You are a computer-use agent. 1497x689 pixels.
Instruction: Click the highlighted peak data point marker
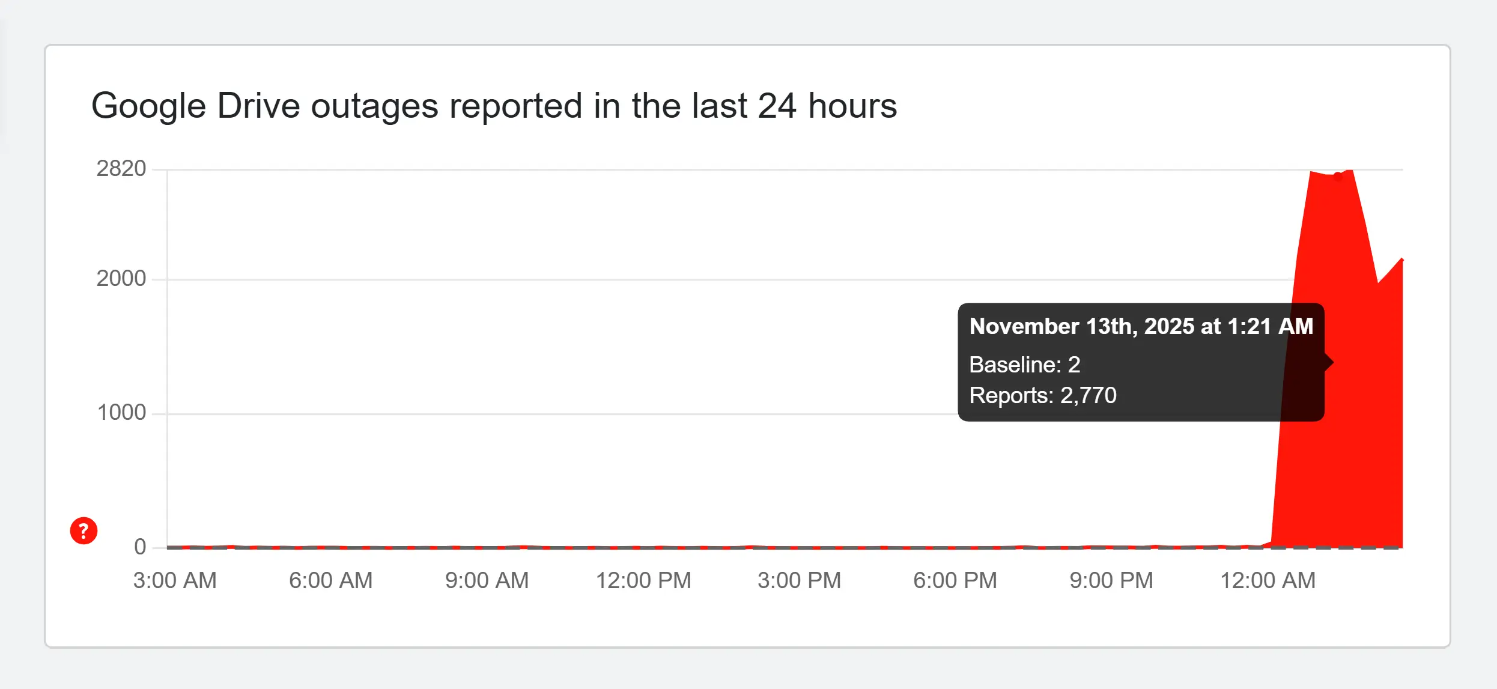tap(1338, 177)
